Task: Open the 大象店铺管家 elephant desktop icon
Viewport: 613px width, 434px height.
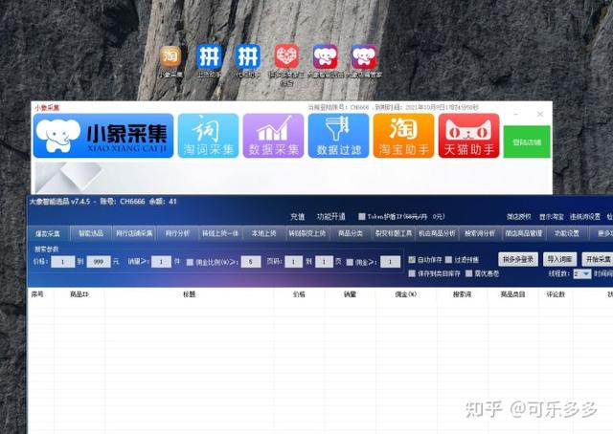Action: pyautogui.click(x=364, y=61)
